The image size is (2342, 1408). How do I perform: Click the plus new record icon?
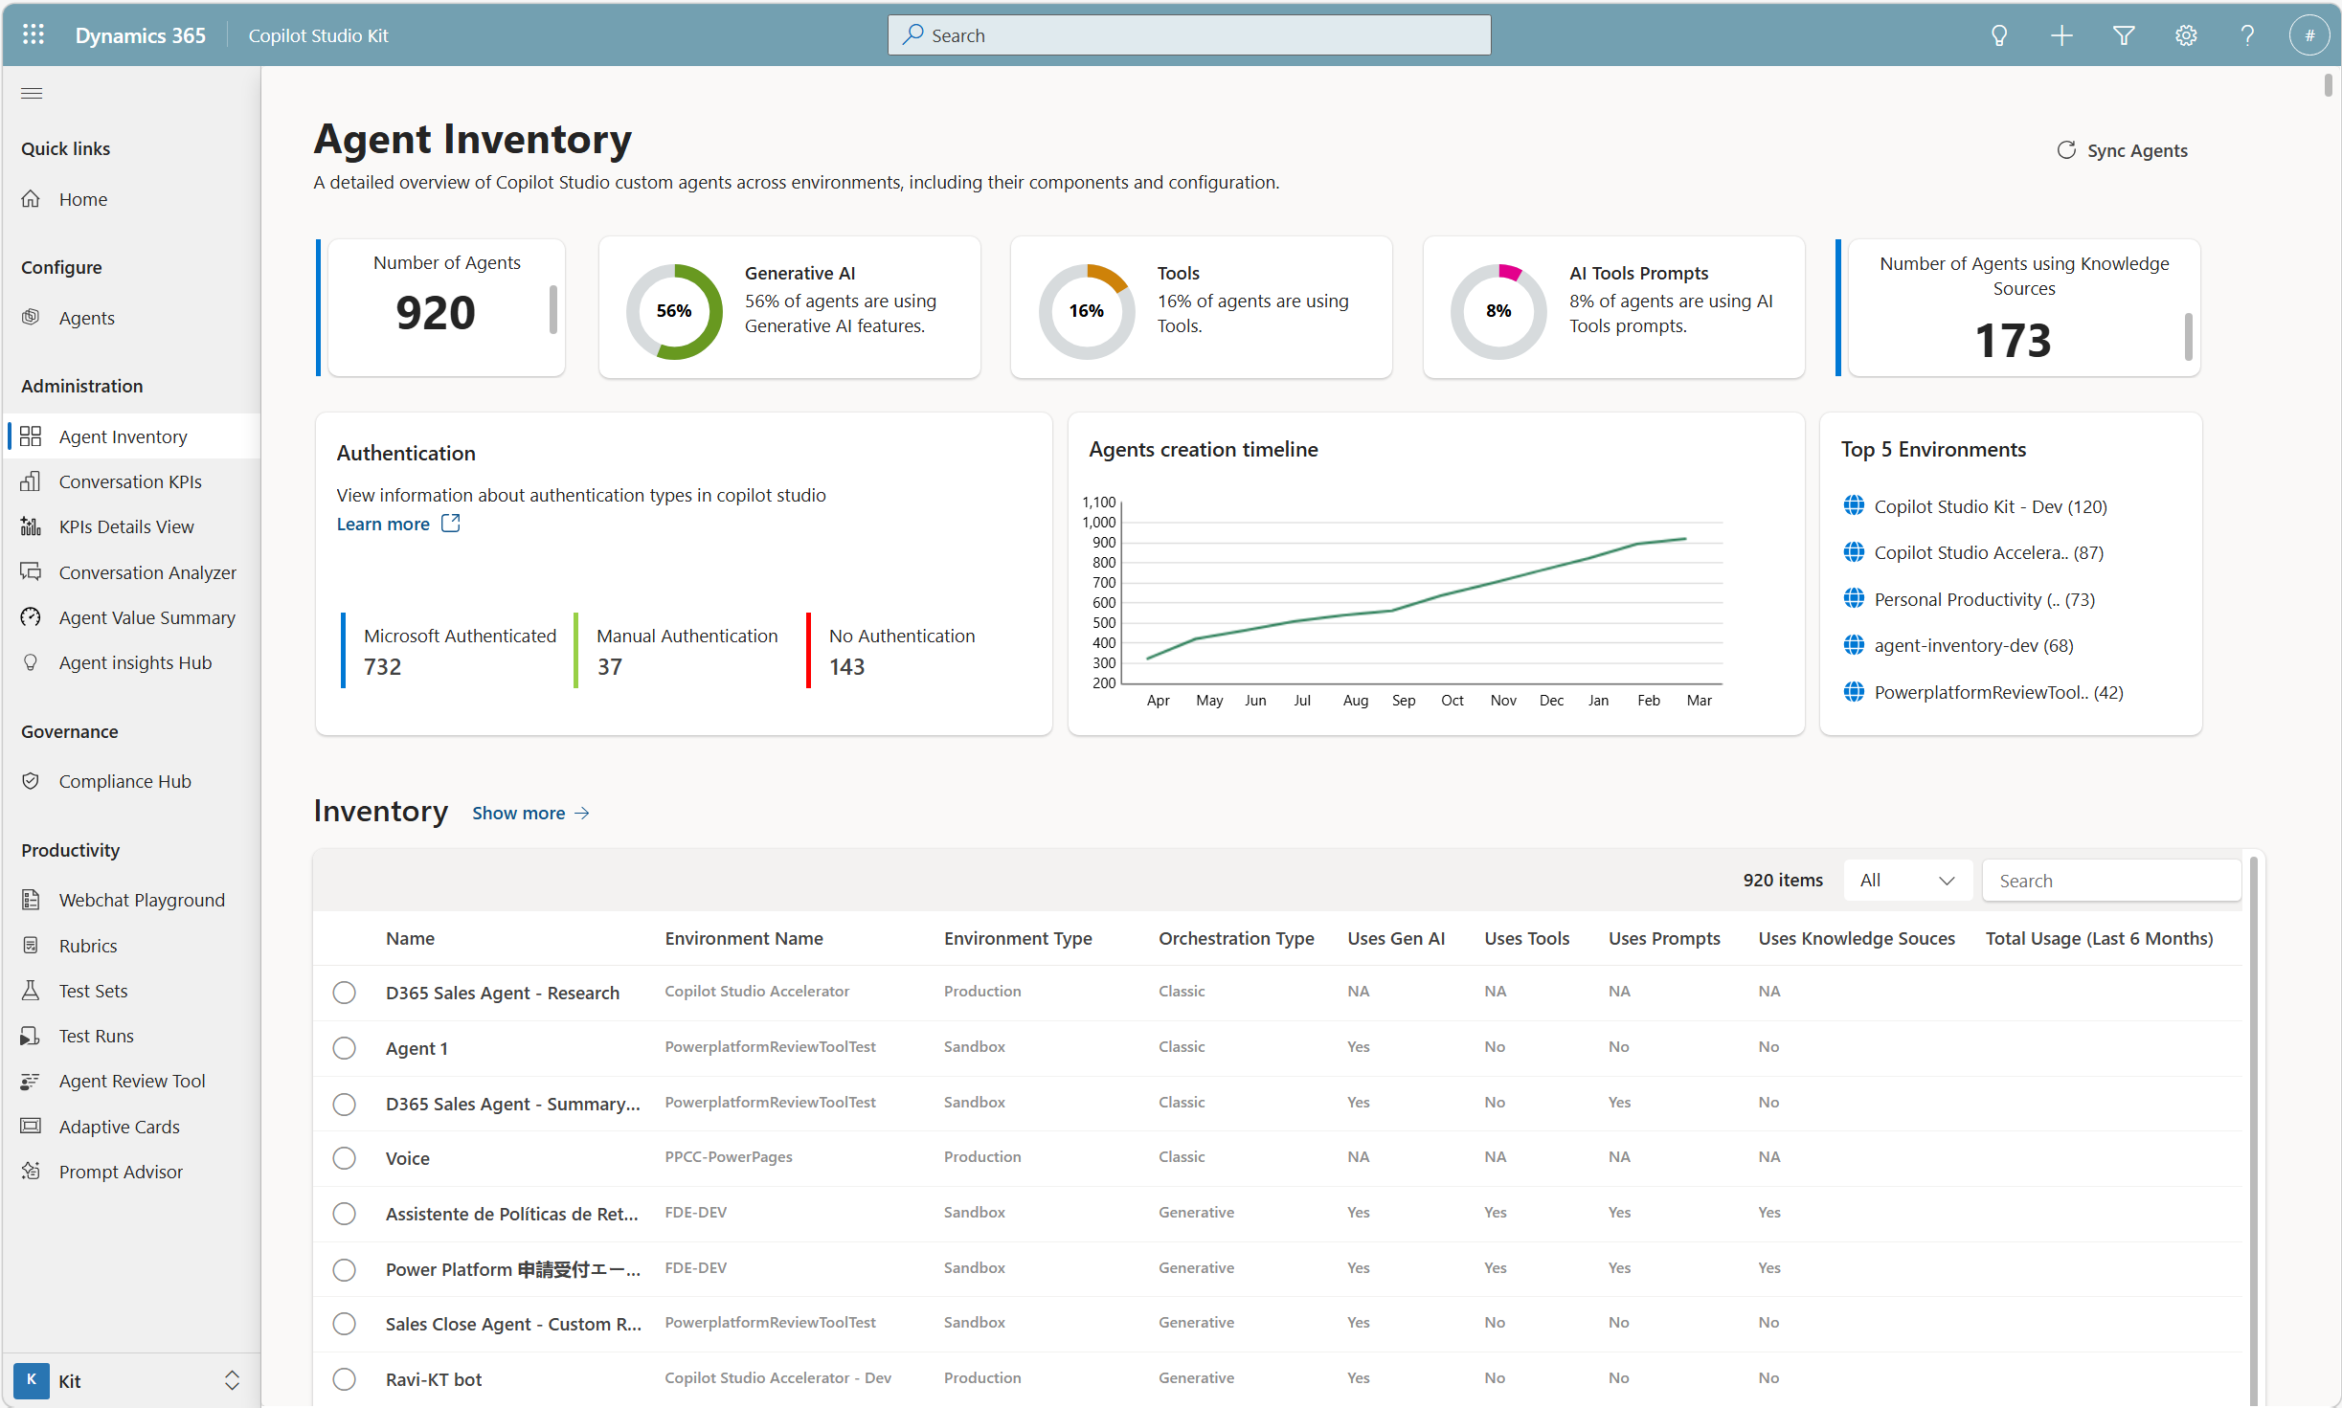(2061, 35)
